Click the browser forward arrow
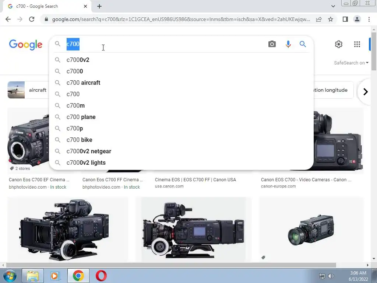Viewport: 377px width, 283px height. (20, 19)
